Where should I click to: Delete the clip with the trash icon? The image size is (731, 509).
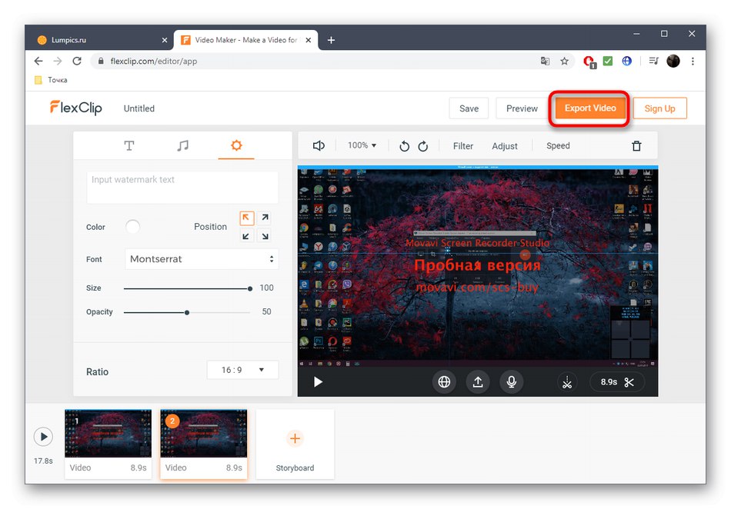[x=636, y=146]
